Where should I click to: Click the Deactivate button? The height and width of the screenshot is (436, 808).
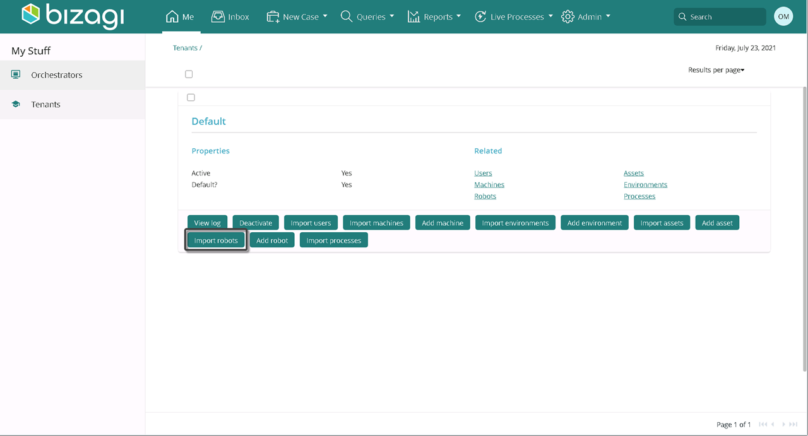(256, 223)
